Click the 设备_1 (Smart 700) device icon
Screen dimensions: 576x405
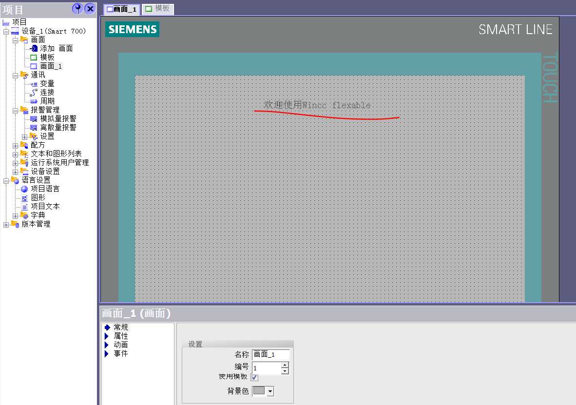[x=15, y=31]
